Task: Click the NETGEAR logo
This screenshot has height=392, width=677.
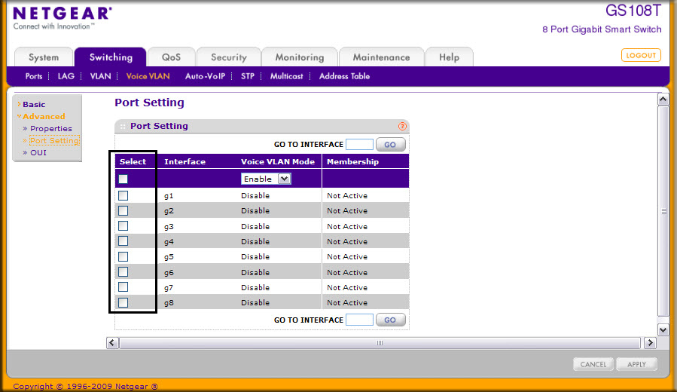Action: click(x=63, y=14)
